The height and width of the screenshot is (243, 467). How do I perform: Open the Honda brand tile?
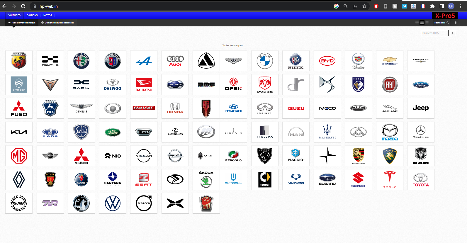[175, 108]
